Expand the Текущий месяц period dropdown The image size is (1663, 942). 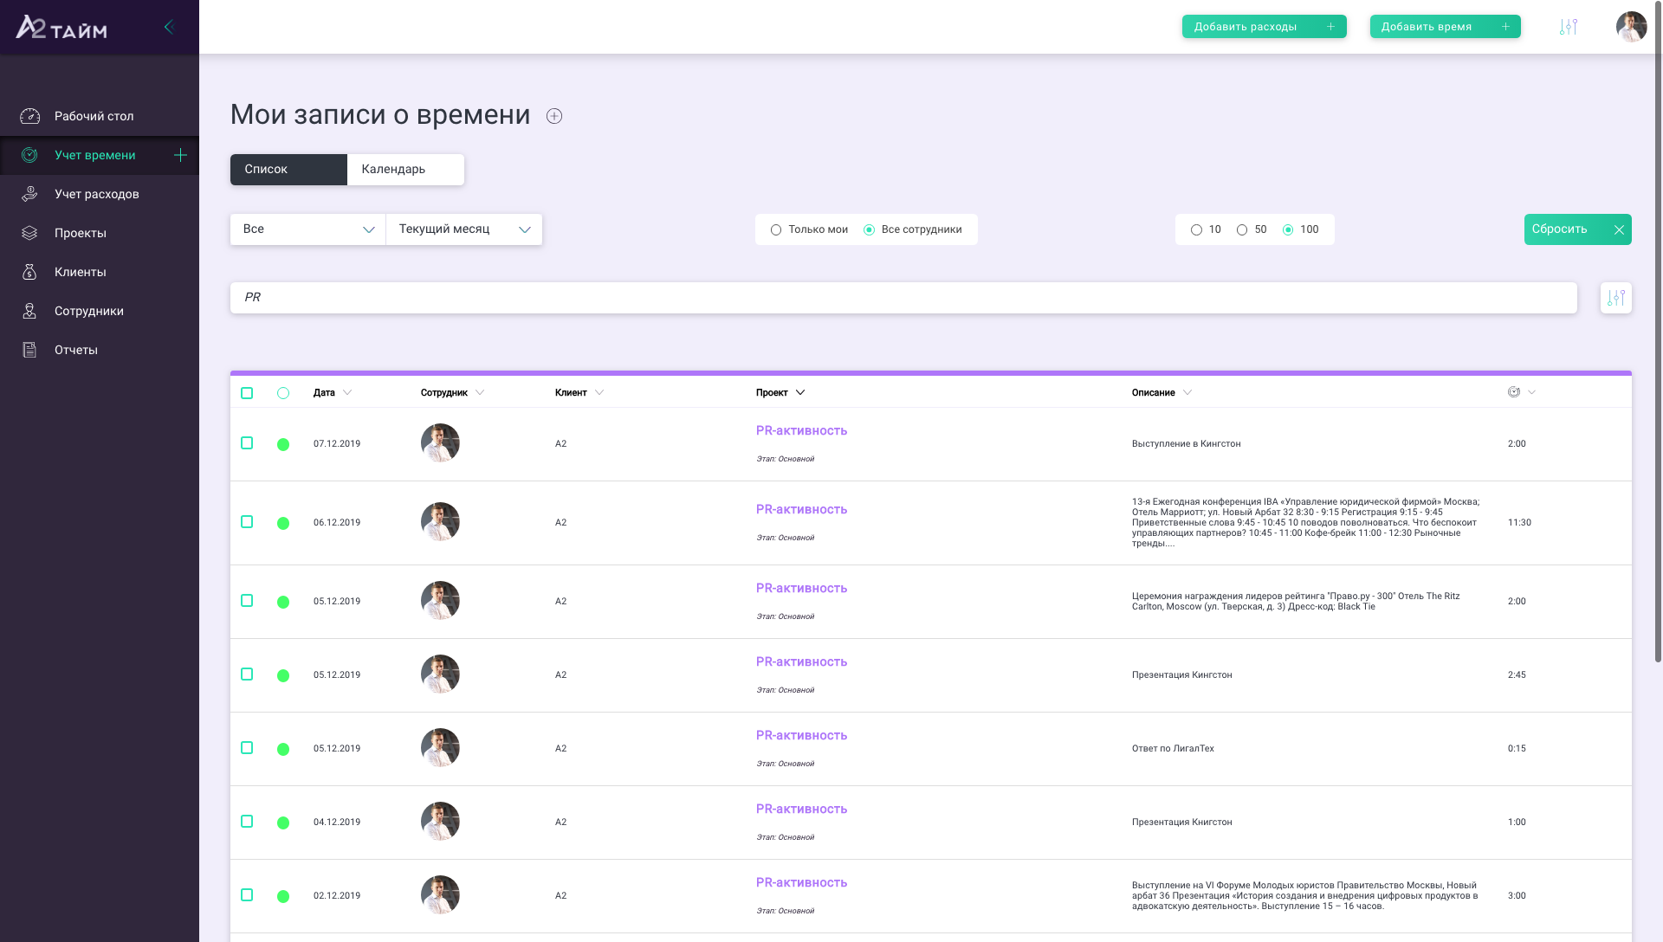click(464, 229)
